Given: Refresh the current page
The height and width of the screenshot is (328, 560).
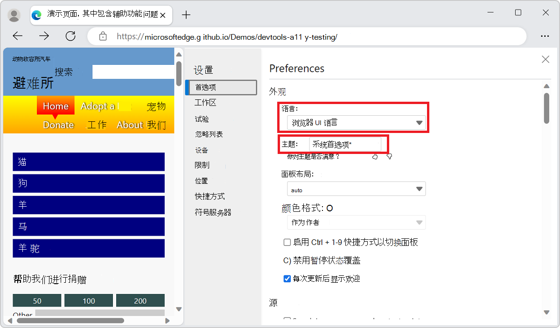Looking at the screenshot, I should pos(70,36).
